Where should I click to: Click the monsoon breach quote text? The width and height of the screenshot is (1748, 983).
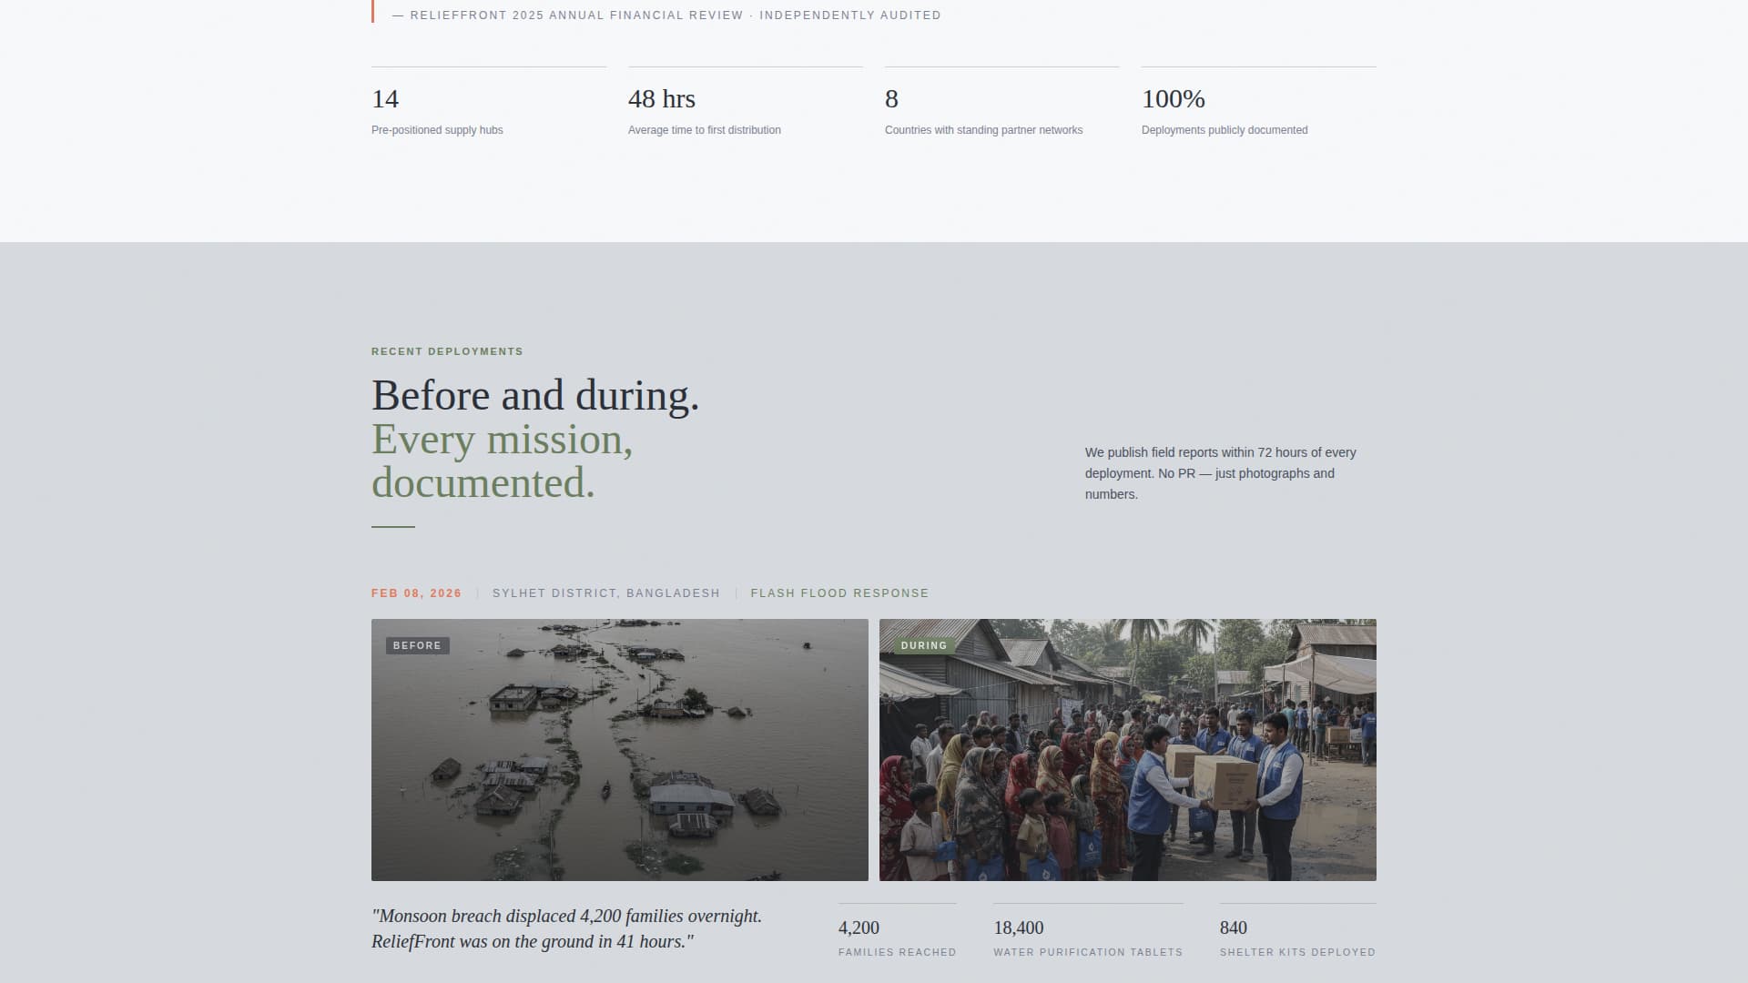click(x=566, y=928)
